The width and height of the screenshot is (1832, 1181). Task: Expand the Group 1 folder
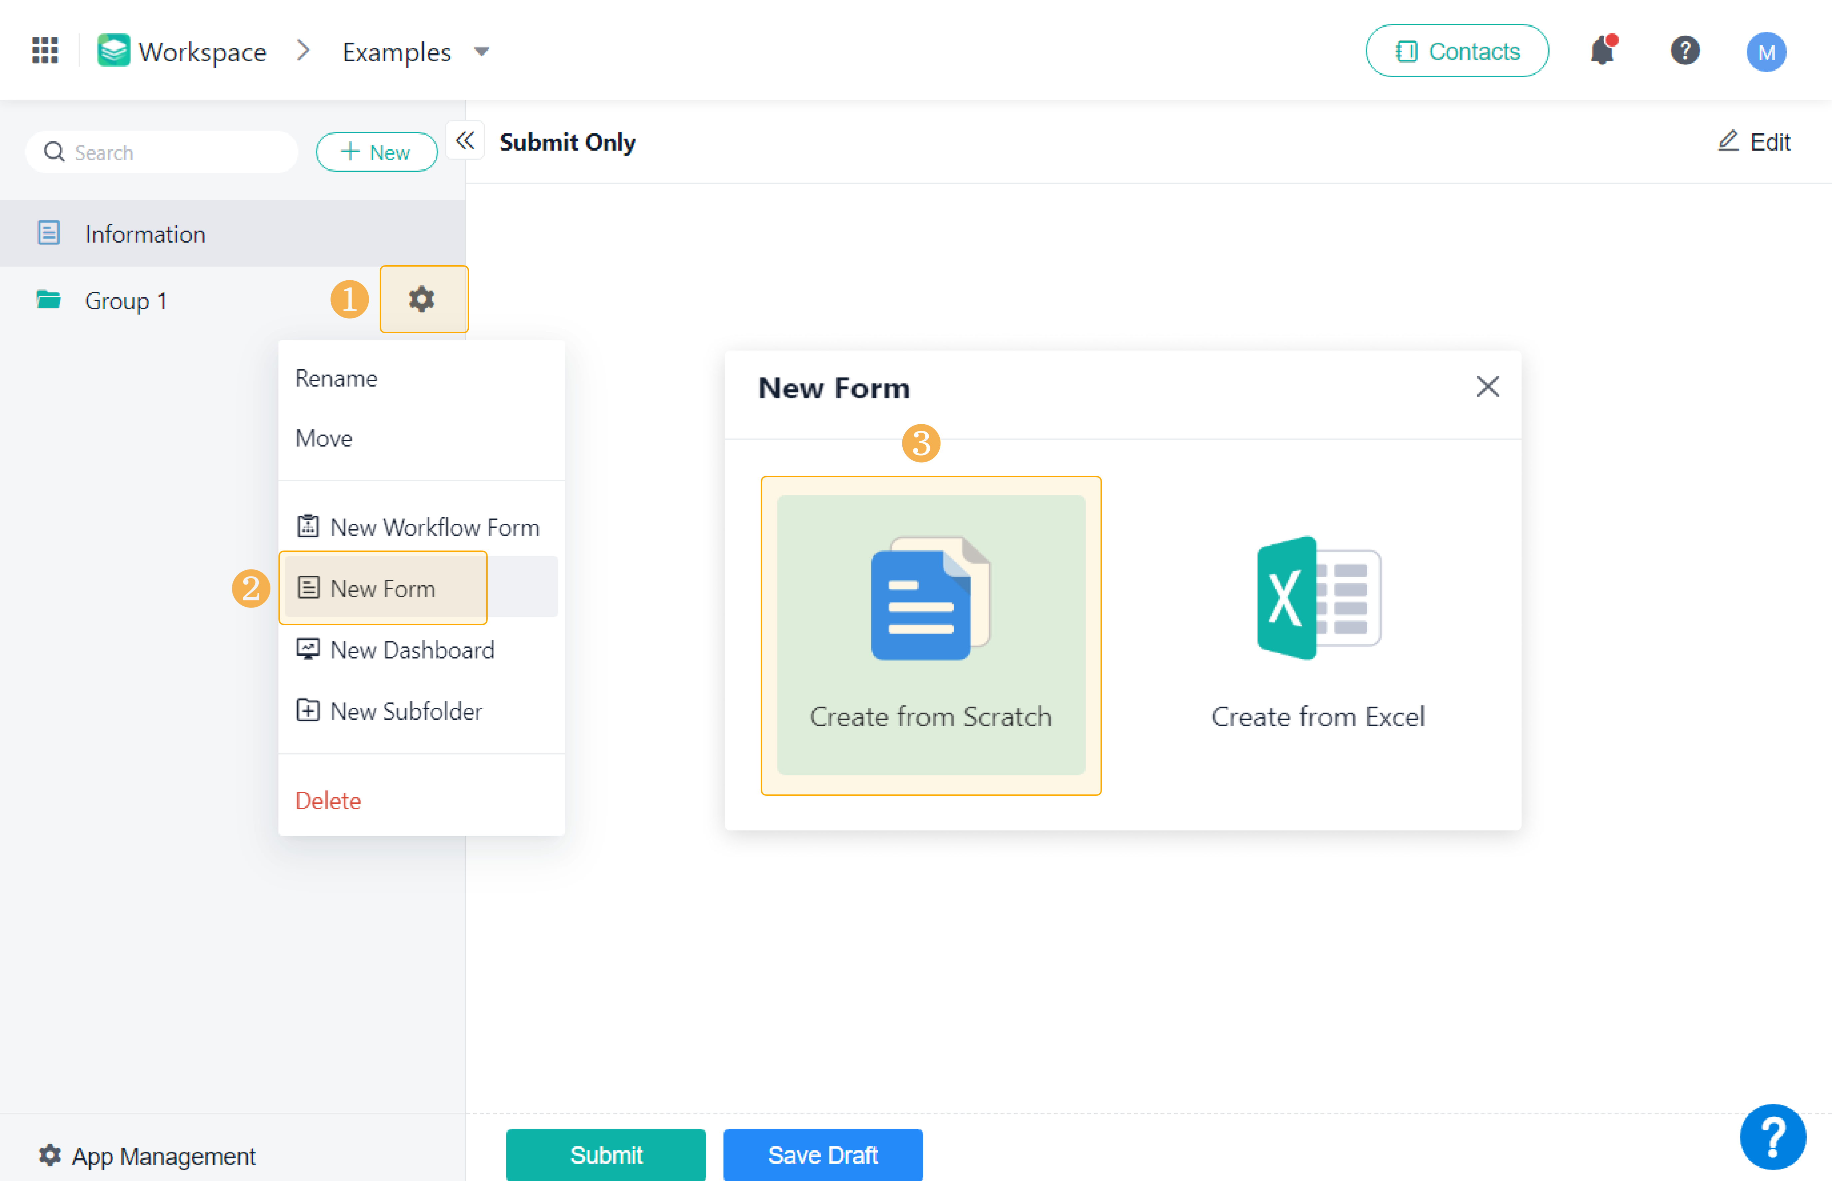126,301
